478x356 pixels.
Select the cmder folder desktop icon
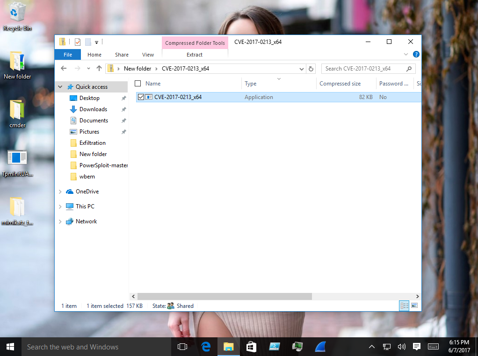click(17, 114)
